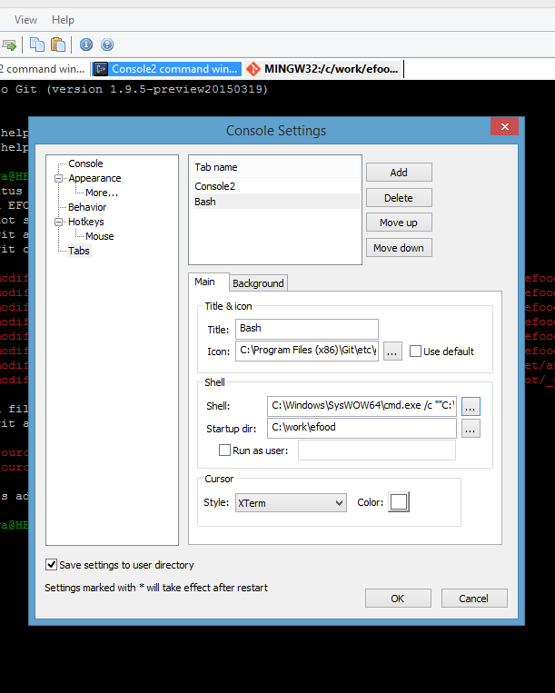Toggle Save settings to user directory
Screen dimensions: 555x693
[x=51, y=564]
